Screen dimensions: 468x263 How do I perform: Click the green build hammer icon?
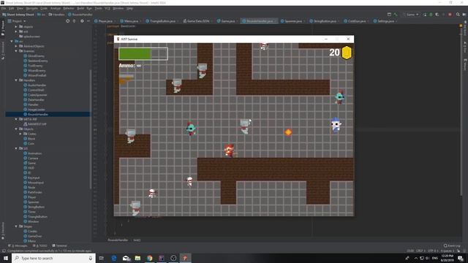click(x=396, y=15)
